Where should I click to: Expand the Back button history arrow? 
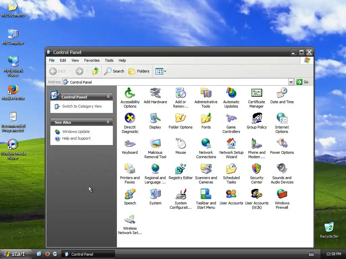coord(70,71)
